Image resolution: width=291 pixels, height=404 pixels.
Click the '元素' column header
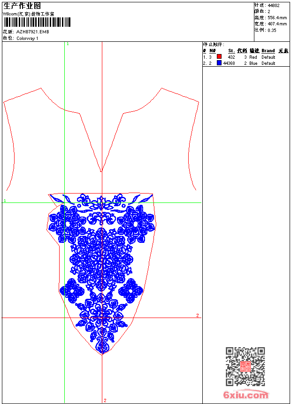(283, 51)
